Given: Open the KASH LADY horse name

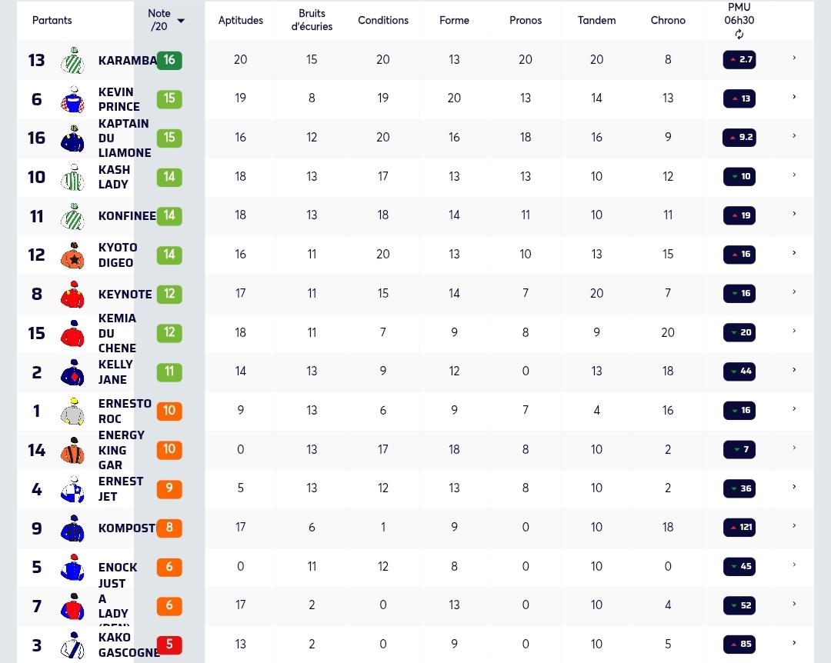Looking at the screenshot, I should (x=114, y=177).
